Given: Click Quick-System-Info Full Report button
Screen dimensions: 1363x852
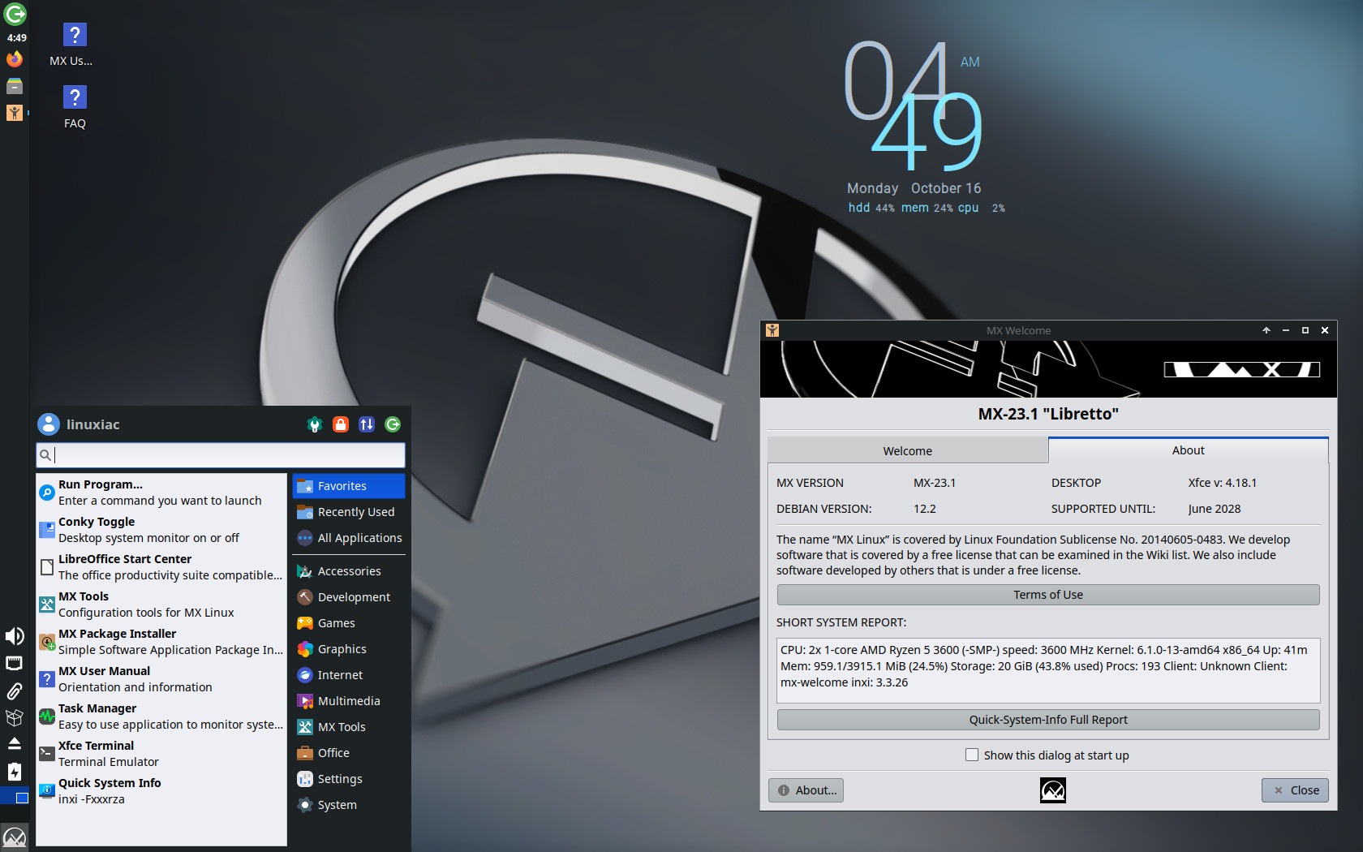Looking at the screenshot, I should (1048, 720).
